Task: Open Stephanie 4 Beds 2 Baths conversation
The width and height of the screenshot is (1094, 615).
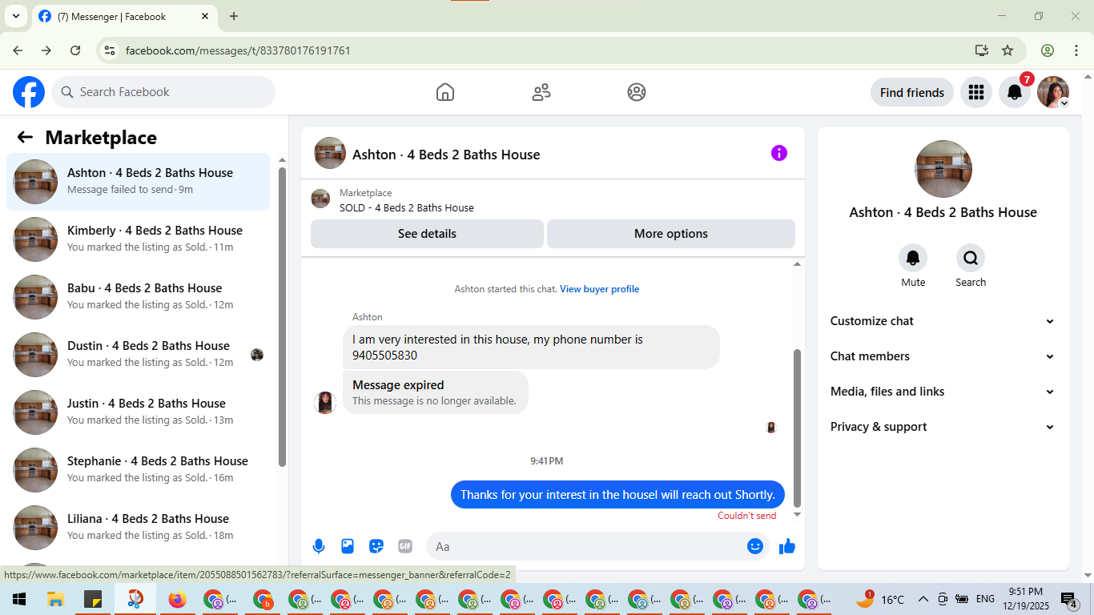Action: tap(139, 470)
